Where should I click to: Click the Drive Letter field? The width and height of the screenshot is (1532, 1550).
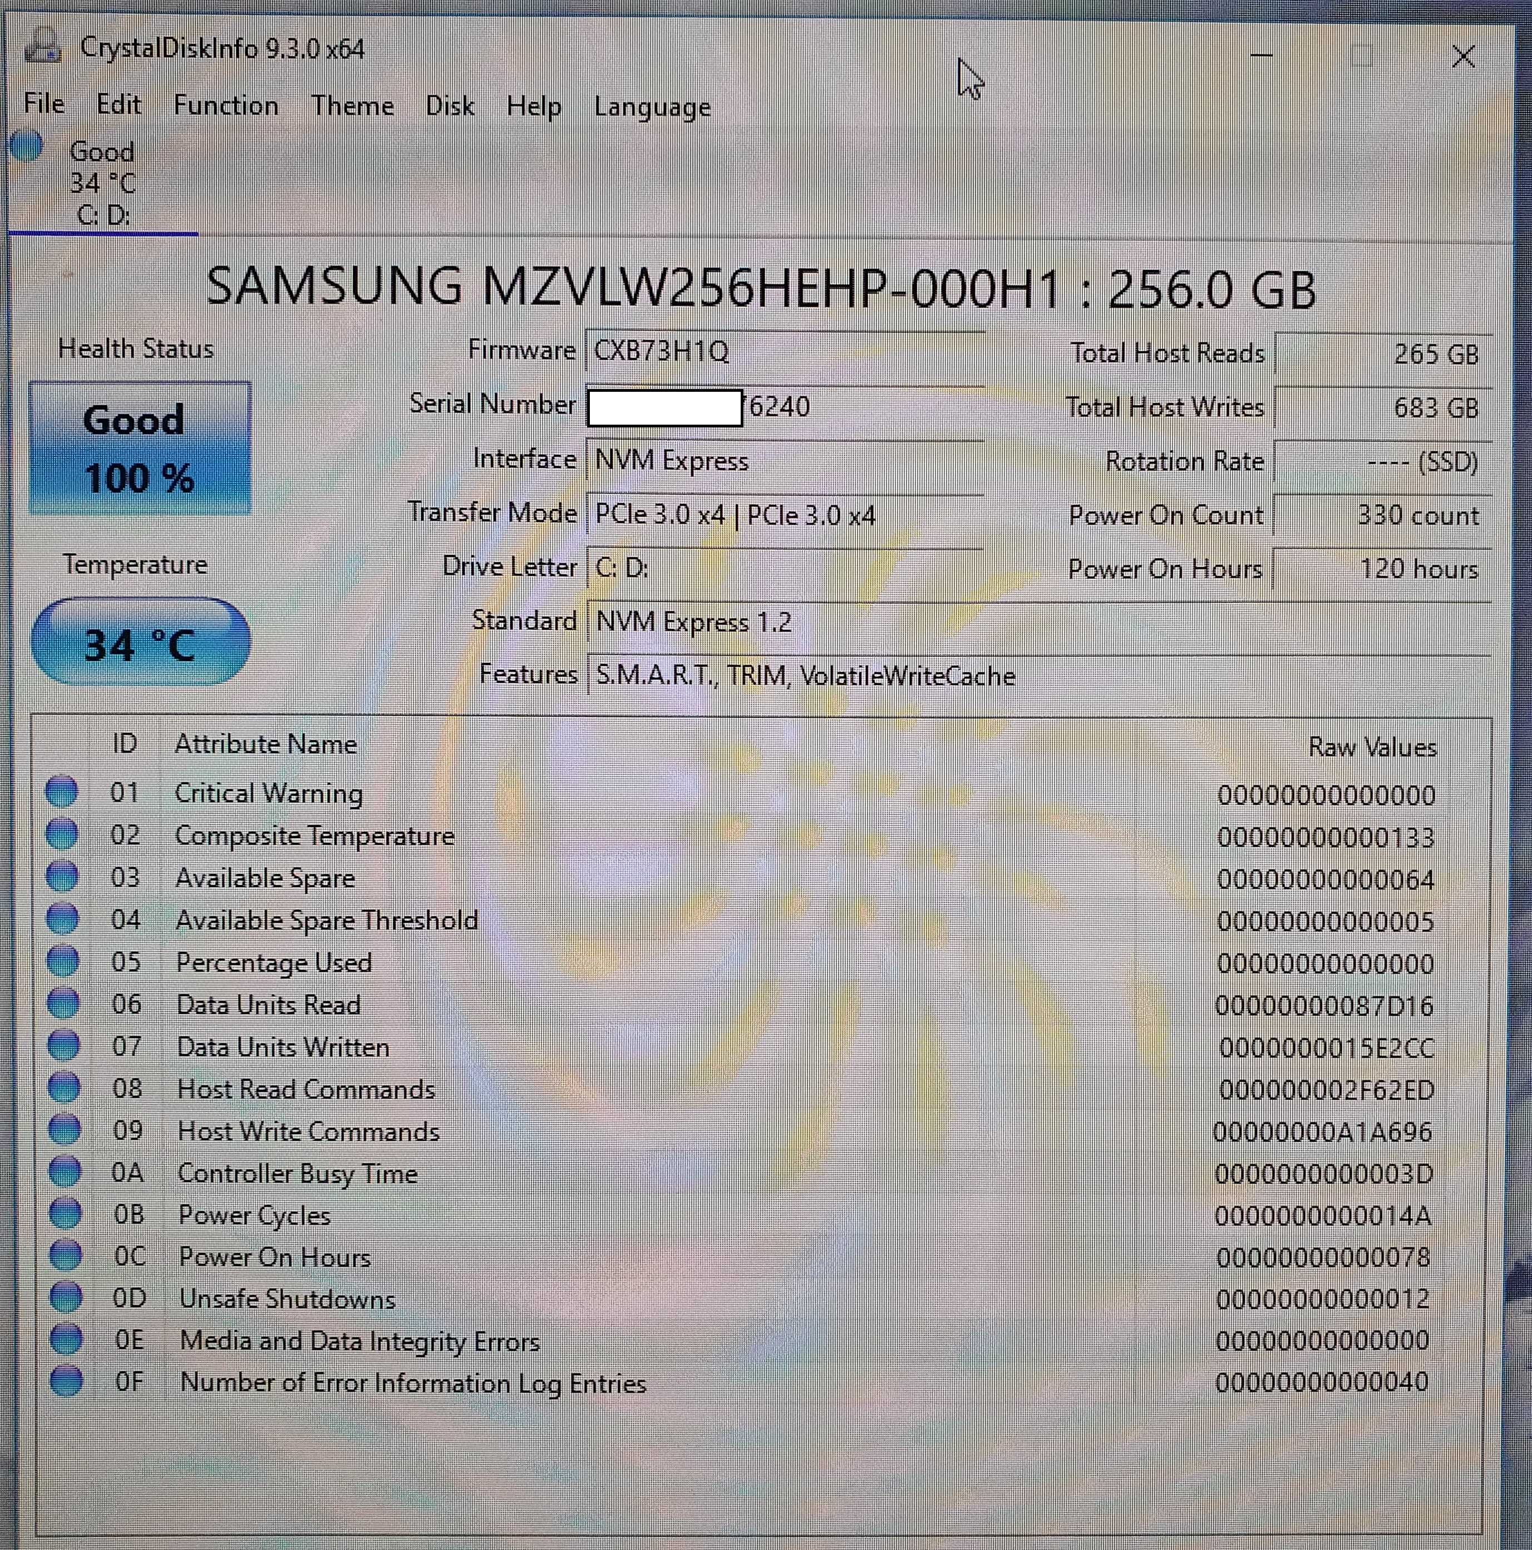click(x=785, y=568)
